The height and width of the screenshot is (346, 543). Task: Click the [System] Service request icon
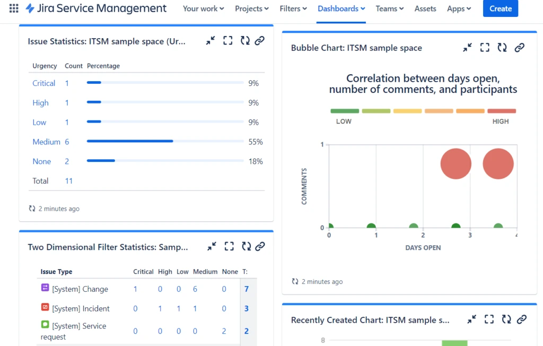[x=45, y=324]
